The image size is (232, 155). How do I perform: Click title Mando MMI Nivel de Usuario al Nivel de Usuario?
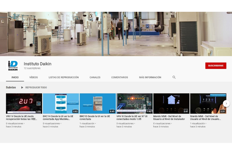tap(205, 117)
